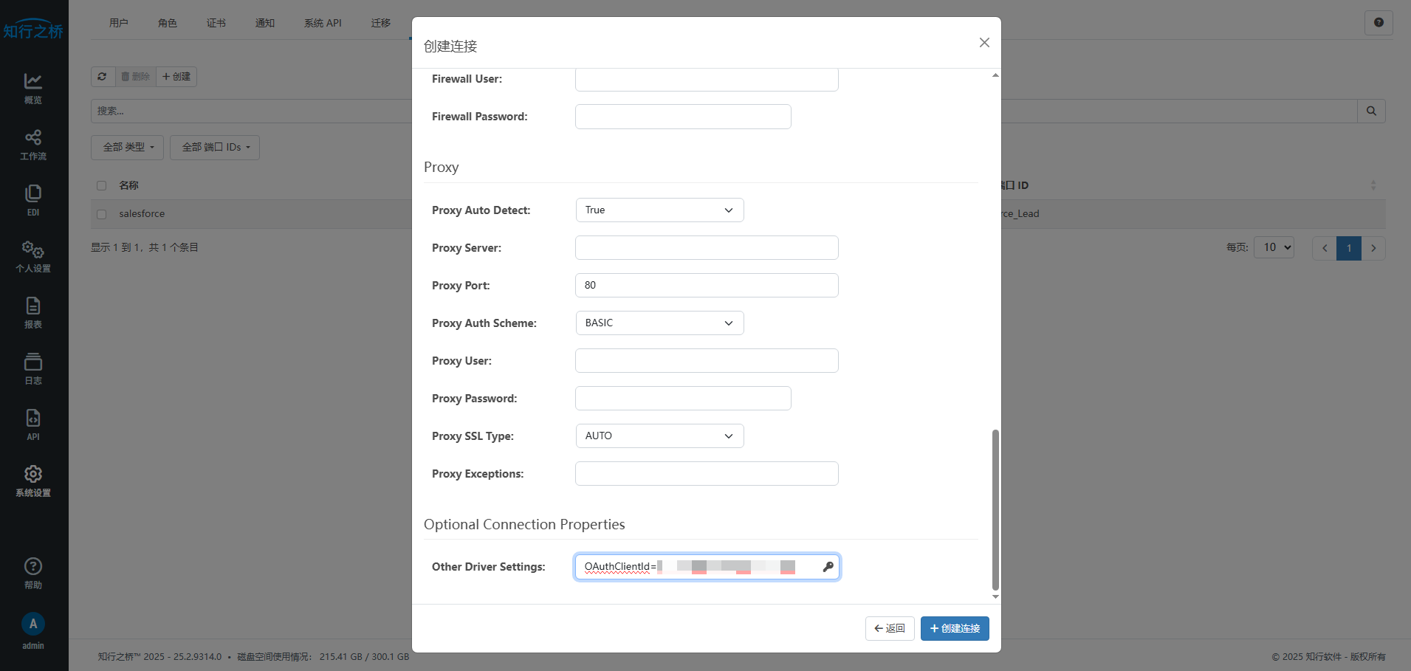The height and width of the screenshot is (671, 1411).
Task: Open the Proxy SSL Type dropdown
Action: (659, 436)
